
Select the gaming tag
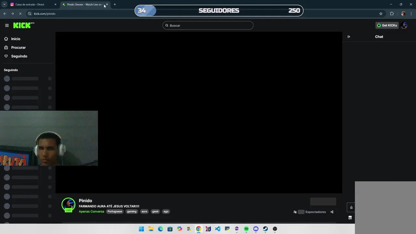tap(132, 212)
